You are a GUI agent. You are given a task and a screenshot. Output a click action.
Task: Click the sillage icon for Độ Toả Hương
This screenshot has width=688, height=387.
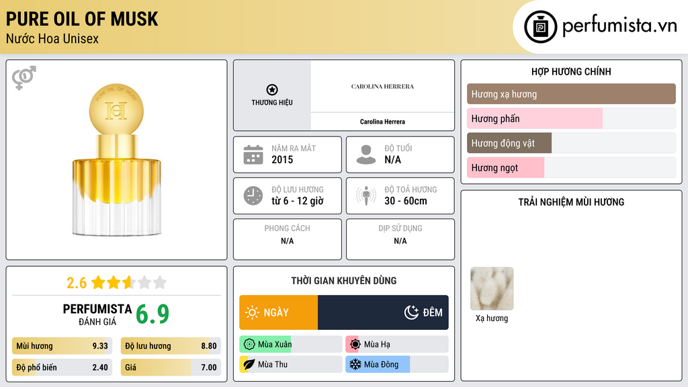(x=365, y=196)
